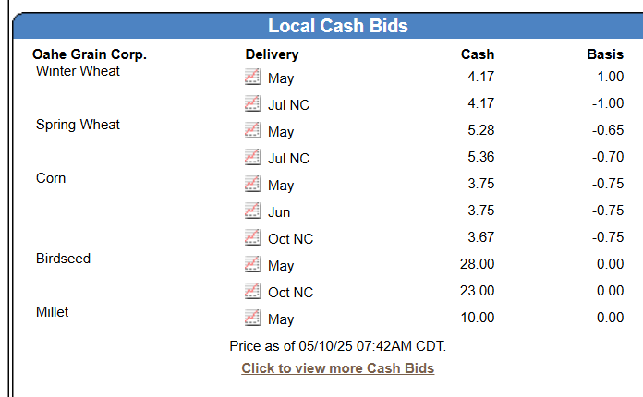Open chart icon for Millet May delivery
Image resolution: width=643 pixels, height=397 pixels.
tap(253, 319)
